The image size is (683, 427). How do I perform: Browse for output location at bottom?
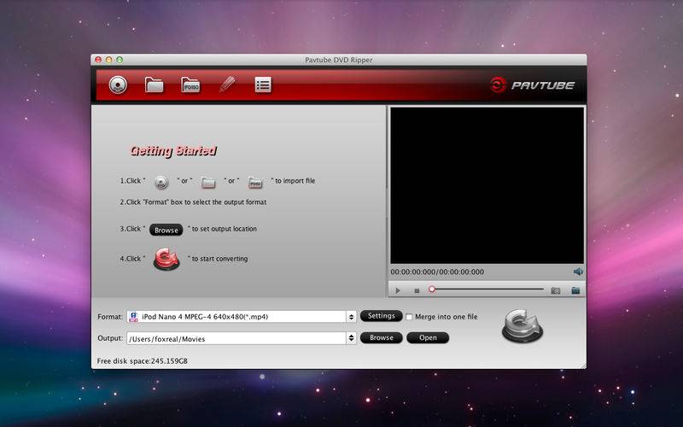[x=381, y=337]
